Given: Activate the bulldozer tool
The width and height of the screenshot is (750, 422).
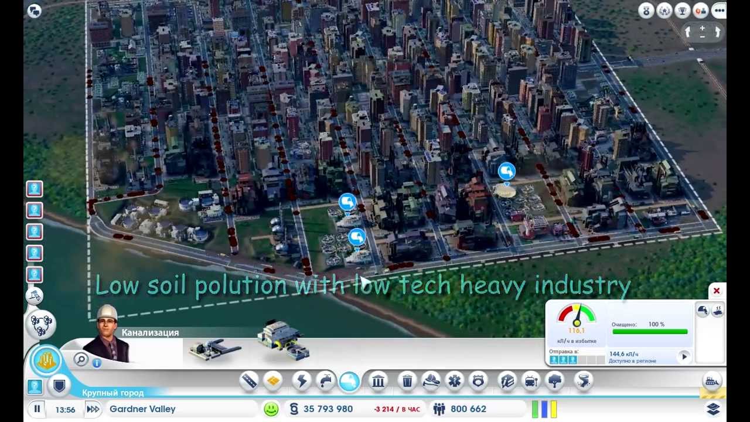Looking at the screenshot, I should click(x=712, y=382).
